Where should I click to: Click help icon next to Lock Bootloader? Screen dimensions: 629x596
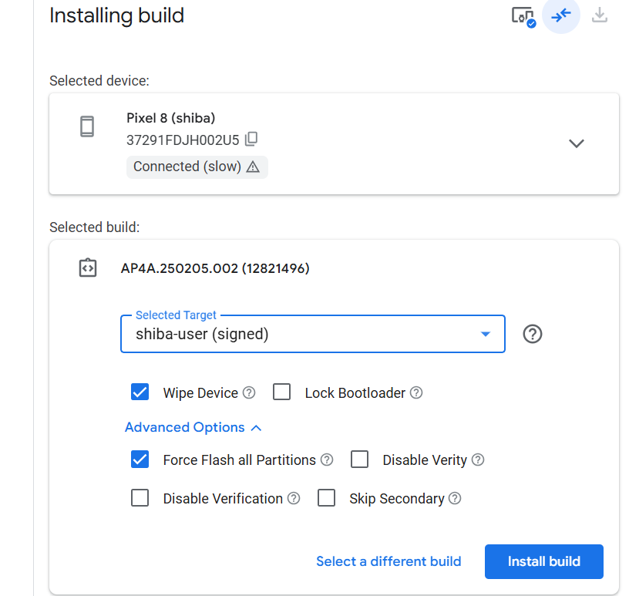416,392
